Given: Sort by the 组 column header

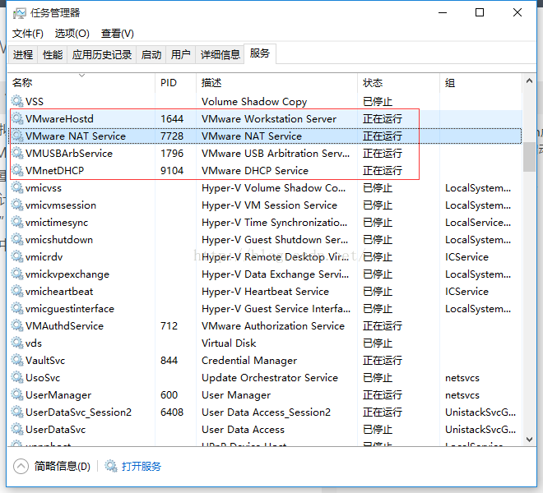Looking at the screenshot, I should point(480,83).
